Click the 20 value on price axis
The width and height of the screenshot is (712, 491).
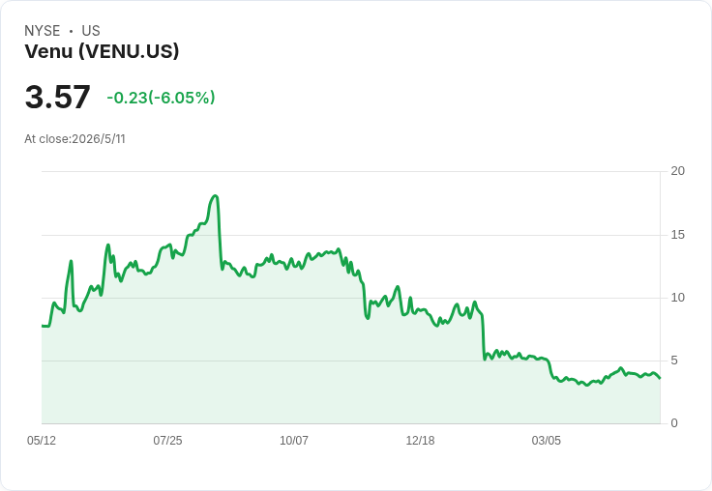[x=677, y=171]
